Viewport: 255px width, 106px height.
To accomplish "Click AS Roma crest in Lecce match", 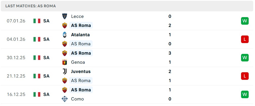I will click(65, 25).
